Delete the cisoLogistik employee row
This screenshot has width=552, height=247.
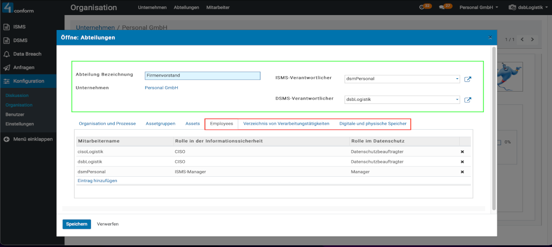click(x=462, y=152)
